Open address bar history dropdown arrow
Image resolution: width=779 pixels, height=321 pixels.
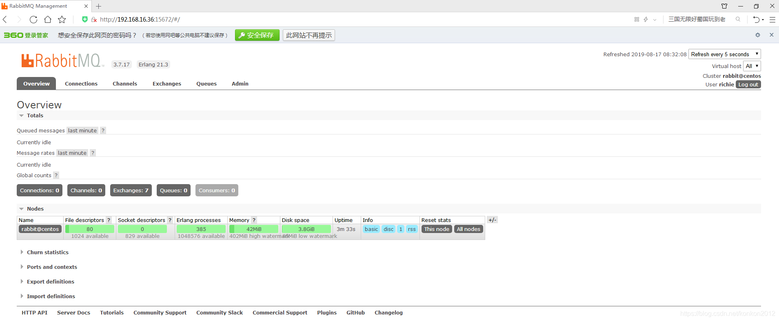click(655, 19)
